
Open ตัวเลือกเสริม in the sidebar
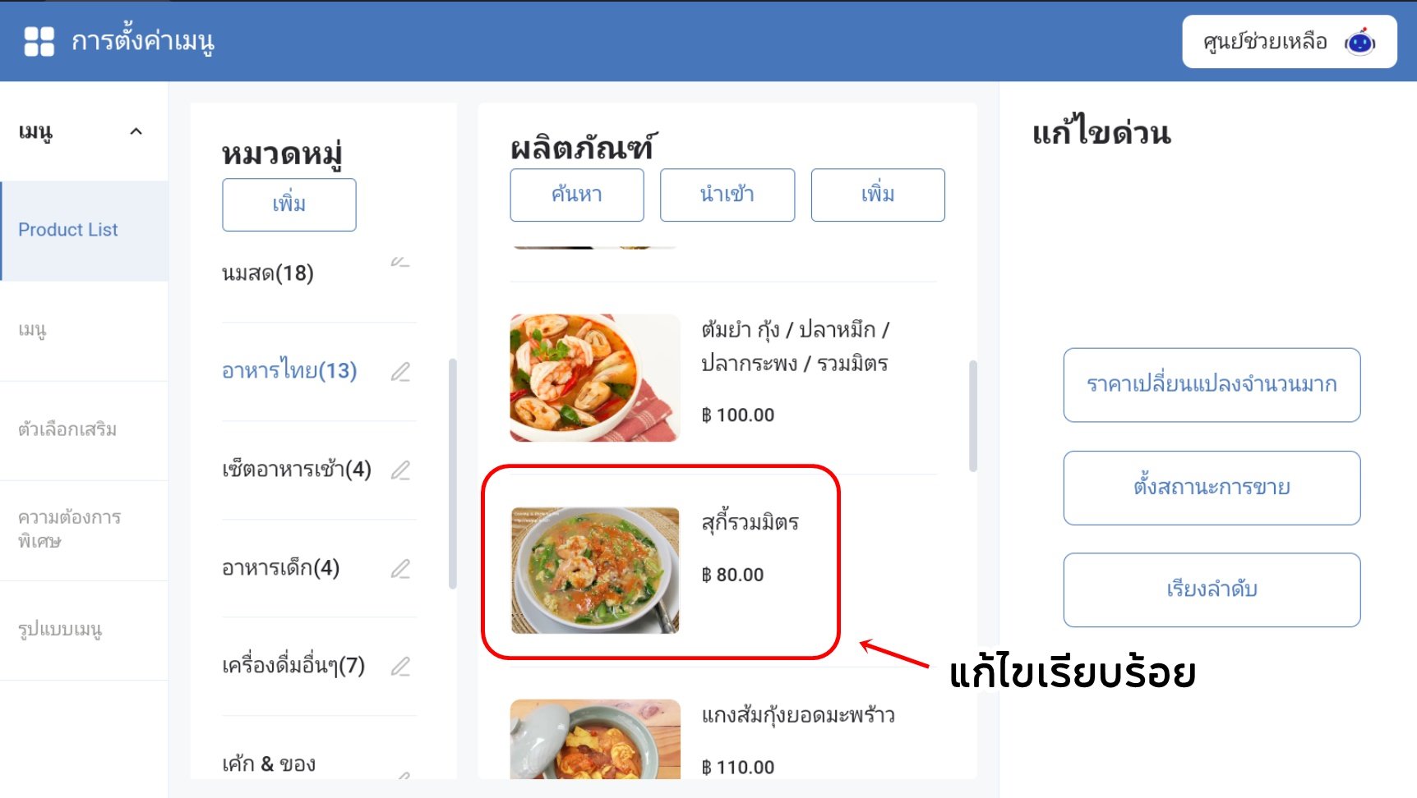pyautogui.click(x=84, y=430)
